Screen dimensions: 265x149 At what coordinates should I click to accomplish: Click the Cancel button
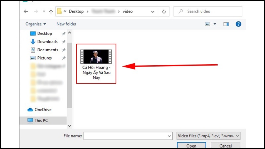[x=226, y=145]
